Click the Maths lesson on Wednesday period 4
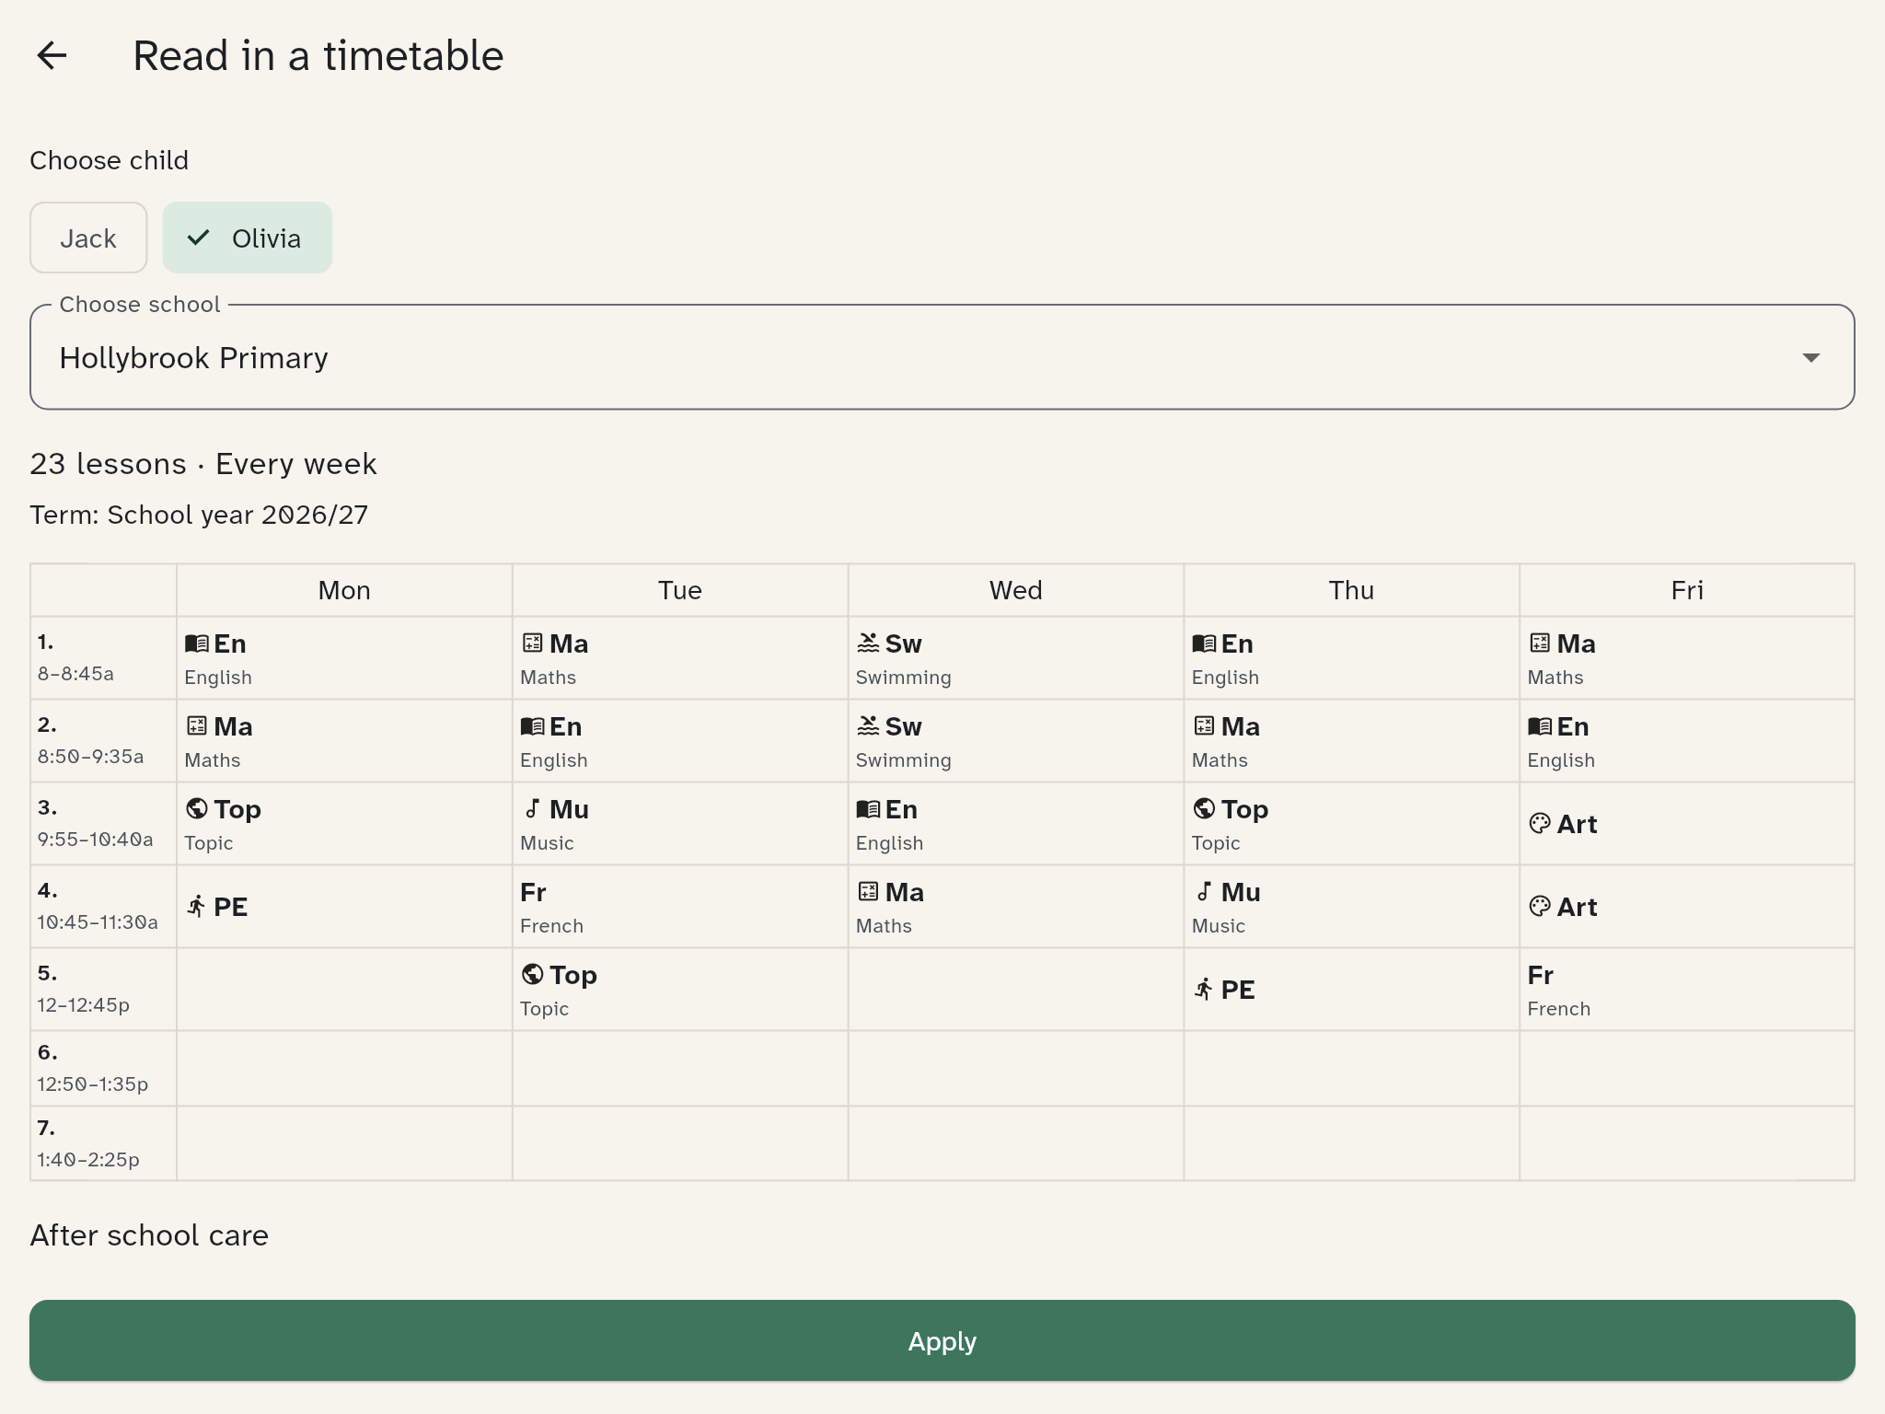Viewport: 1885px width, 1414px height. 1016,907
